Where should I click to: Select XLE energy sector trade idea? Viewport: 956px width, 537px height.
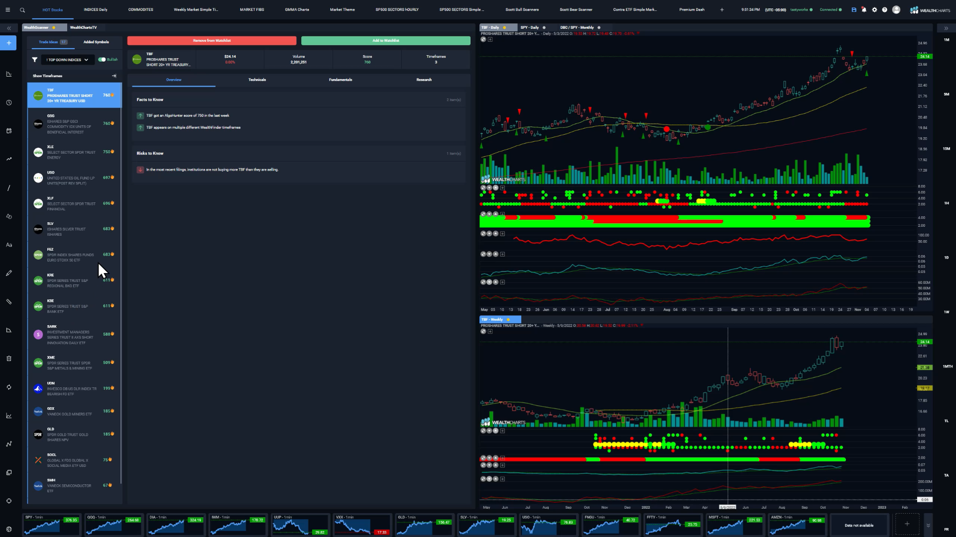point(74,152)
